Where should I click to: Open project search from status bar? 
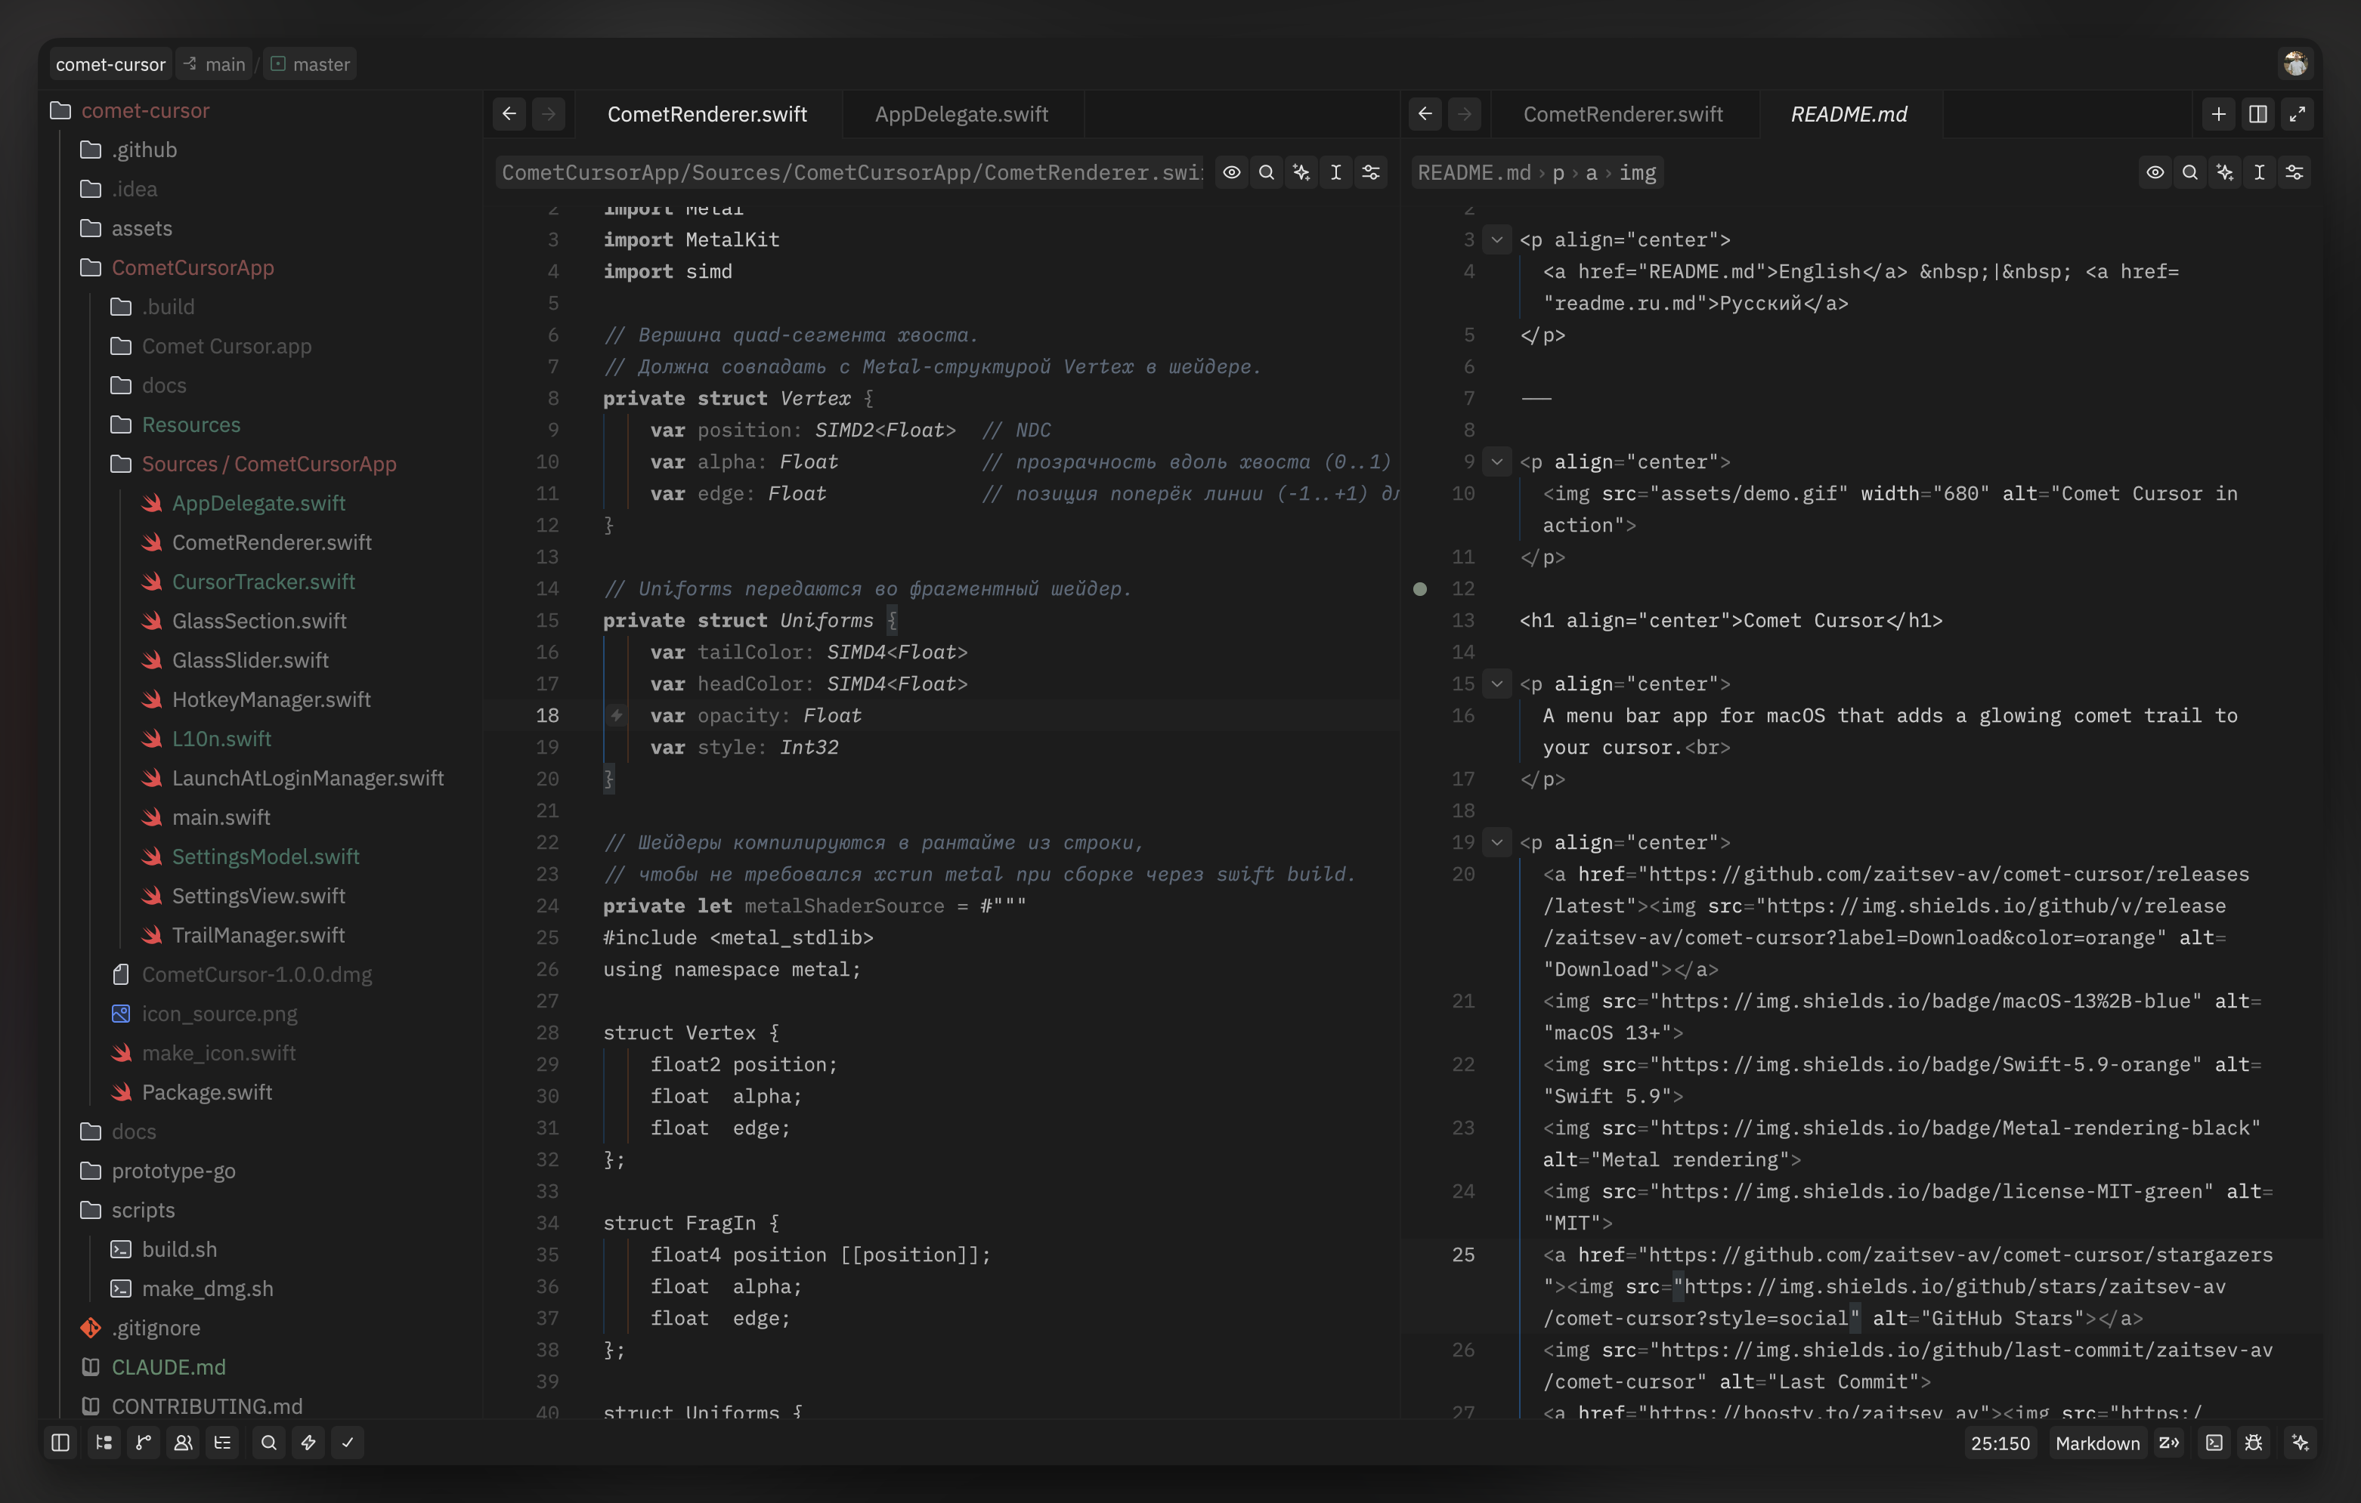point(268,1443)
